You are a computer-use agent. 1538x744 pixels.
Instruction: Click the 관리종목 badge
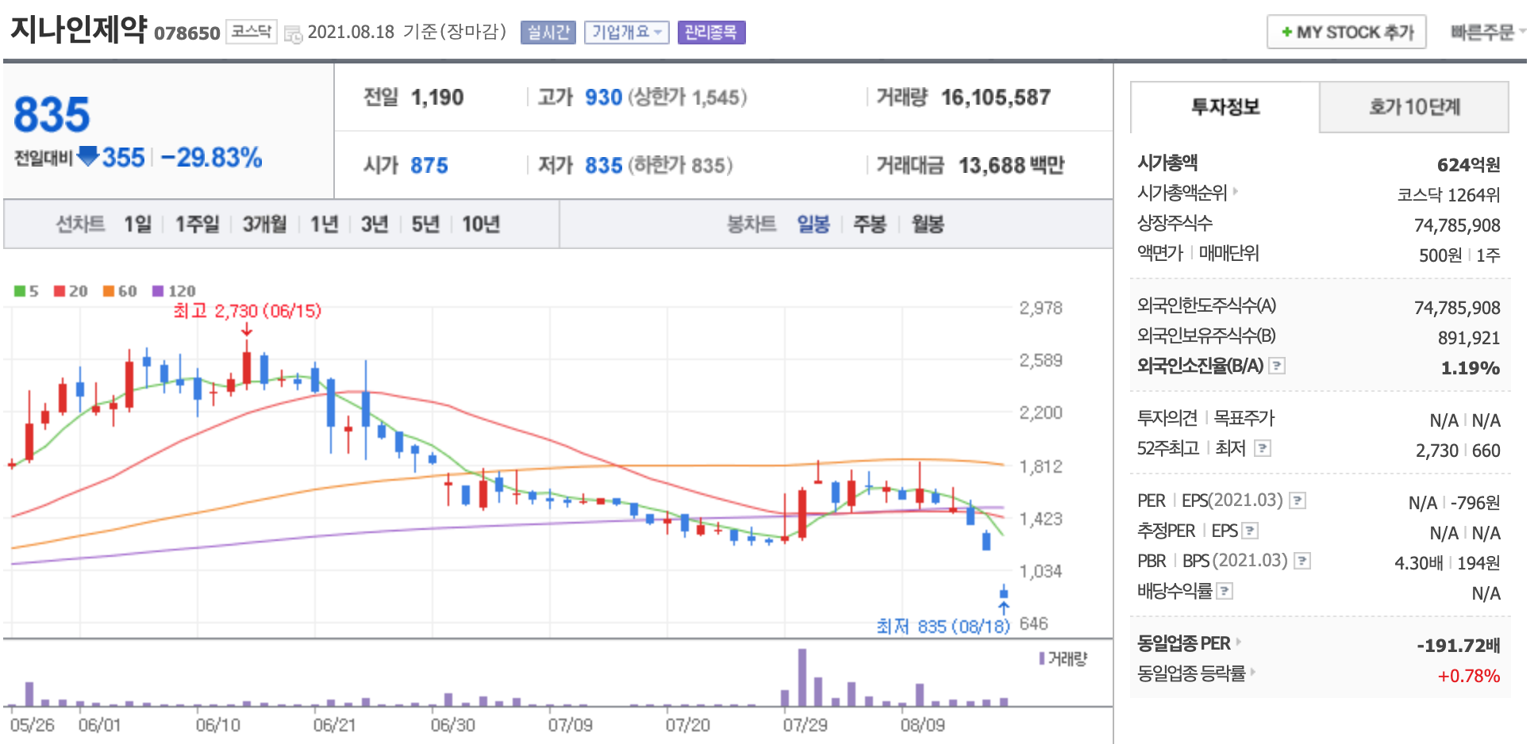711,33
